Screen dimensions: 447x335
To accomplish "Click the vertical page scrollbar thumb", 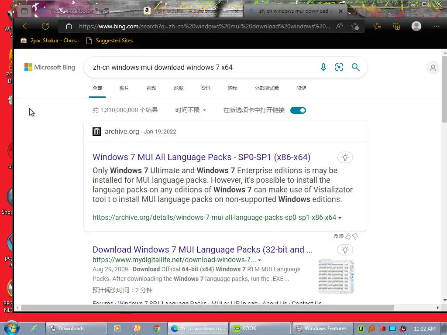I will point(444,89).
